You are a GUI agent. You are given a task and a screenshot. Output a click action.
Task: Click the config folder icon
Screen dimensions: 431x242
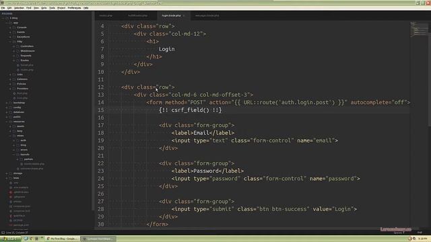point(11,108)
